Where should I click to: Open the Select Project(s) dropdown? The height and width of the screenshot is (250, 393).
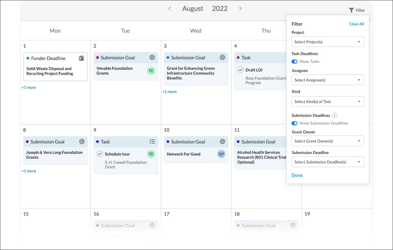coord(327,41)
